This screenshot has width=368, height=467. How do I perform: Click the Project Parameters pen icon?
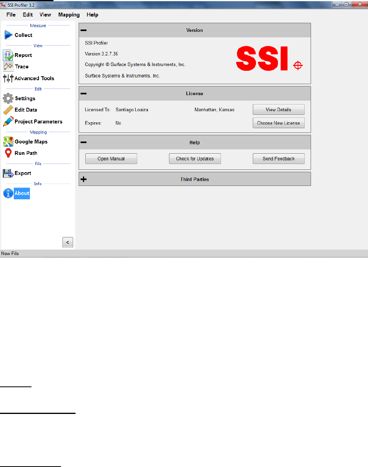pos(8,121)
